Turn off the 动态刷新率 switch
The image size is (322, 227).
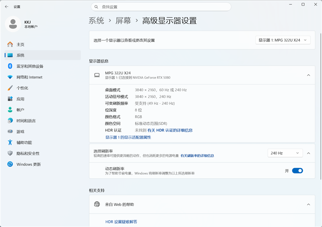(297, 171)
